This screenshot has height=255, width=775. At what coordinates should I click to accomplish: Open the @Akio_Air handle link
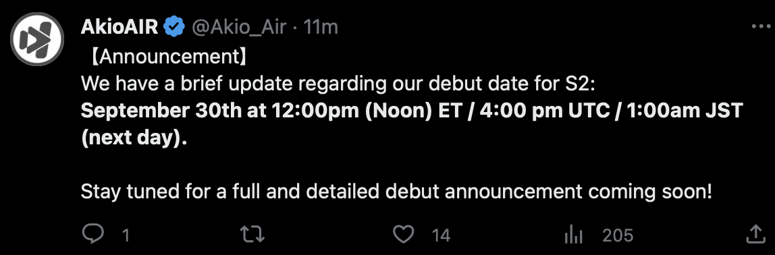click(x=239, y=27)
